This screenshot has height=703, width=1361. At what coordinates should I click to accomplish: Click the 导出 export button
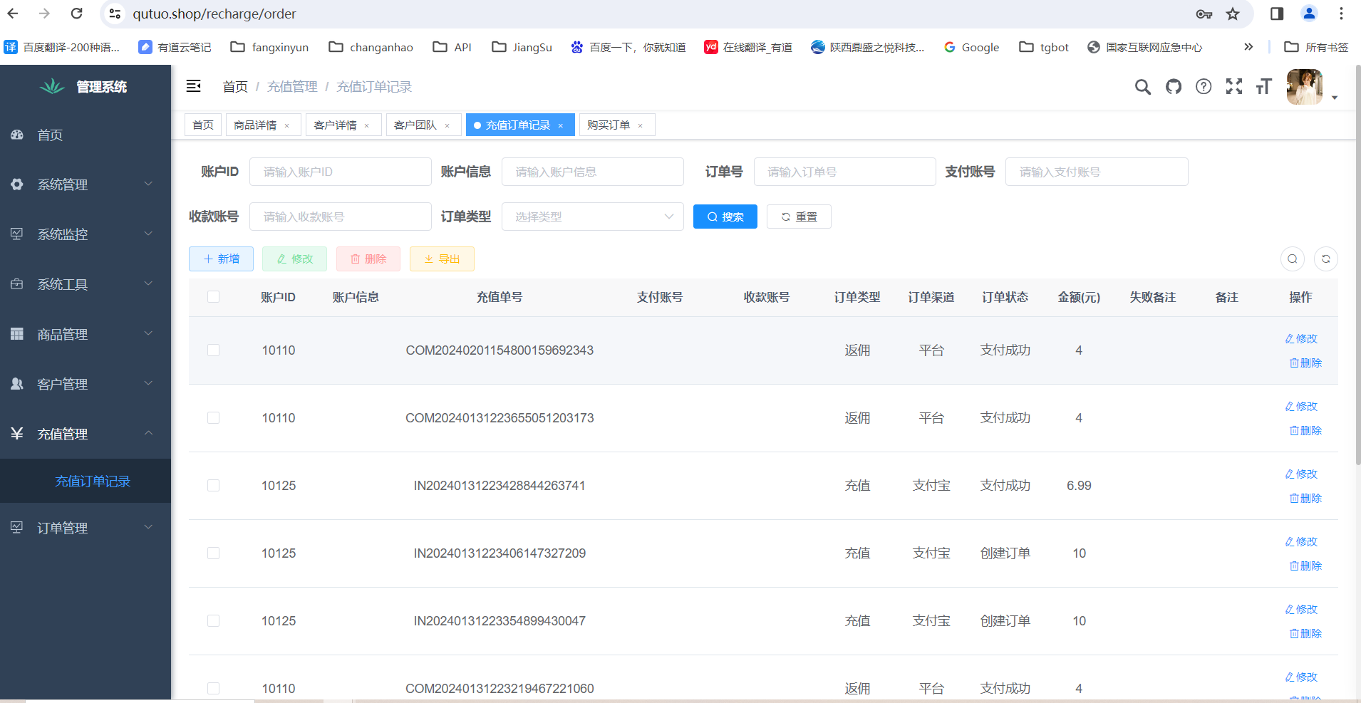pyautogui.click(x=442, y=259)
